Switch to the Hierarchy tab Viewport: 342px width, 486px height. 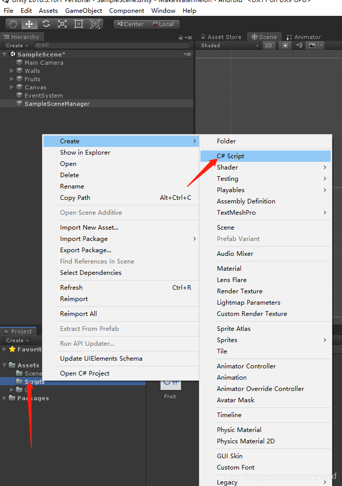click(22, 37)
